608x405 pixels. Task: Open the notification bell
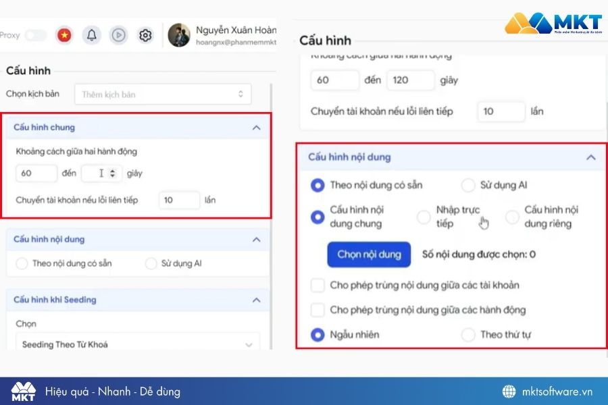(x=91, y=35)
